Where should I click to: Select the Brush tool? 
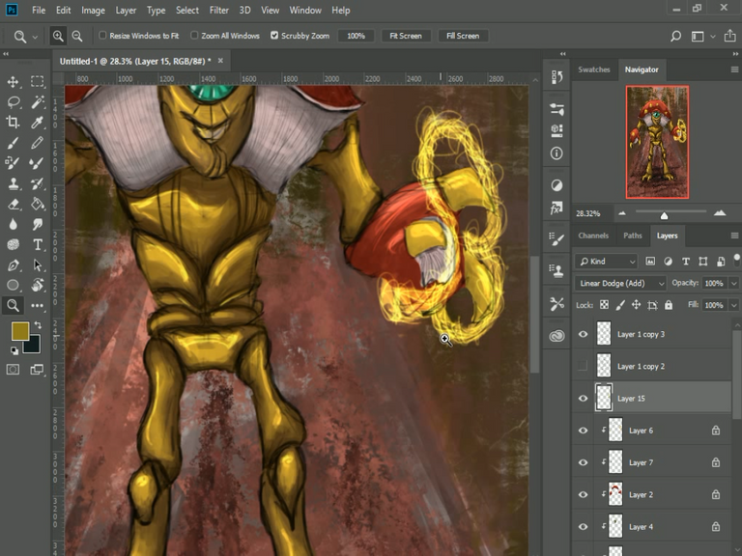point(13,142)
